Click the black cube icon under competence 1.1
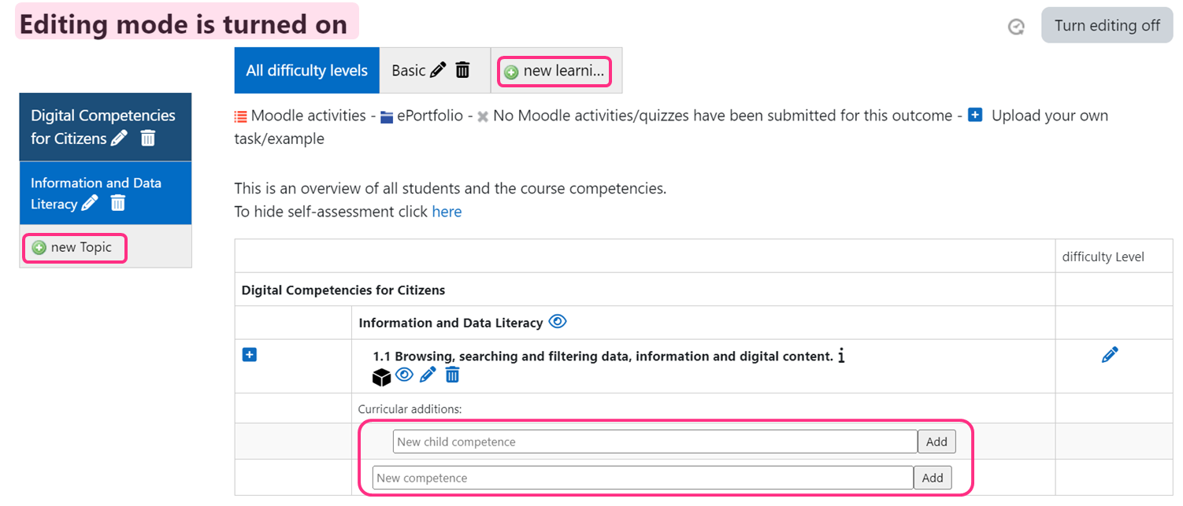This screenshot has height=506, width=1183. [381, 378]
